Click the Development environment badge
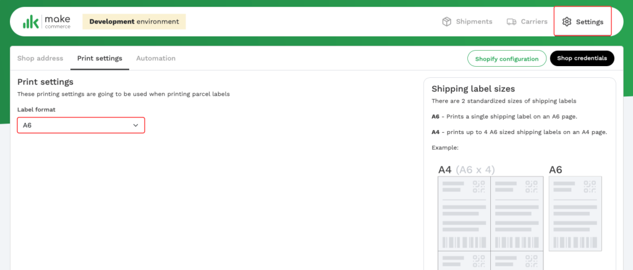 pos(134,22)
